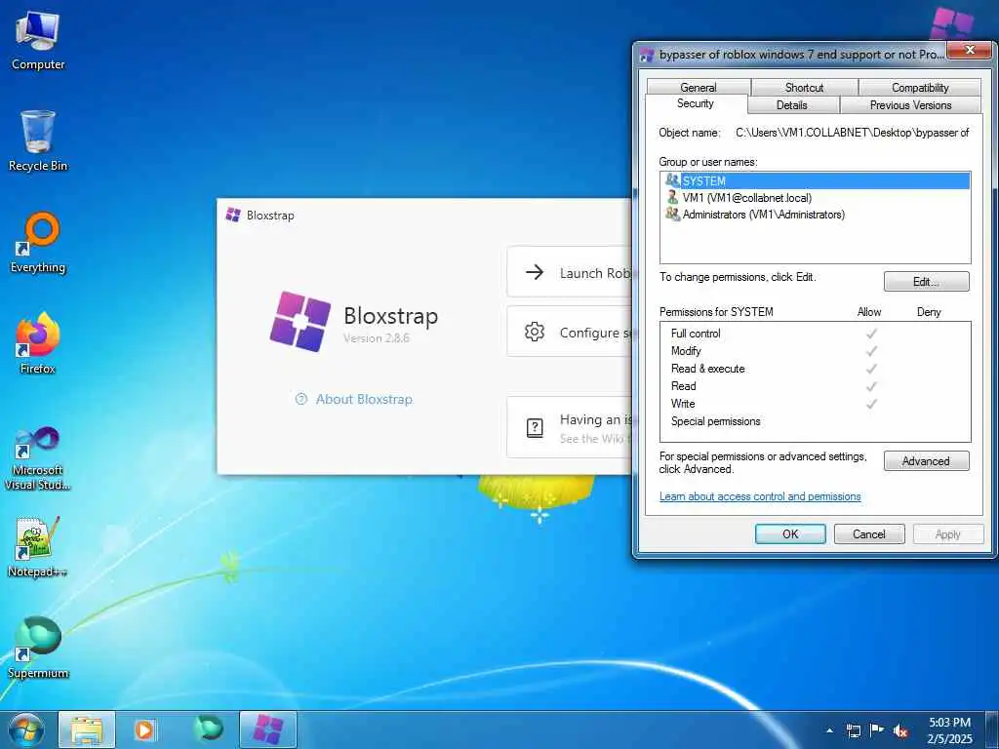The width and height of the screenshot is (999, 749).
Task: Switch to the Details tab
Action: tap(792, 105)
